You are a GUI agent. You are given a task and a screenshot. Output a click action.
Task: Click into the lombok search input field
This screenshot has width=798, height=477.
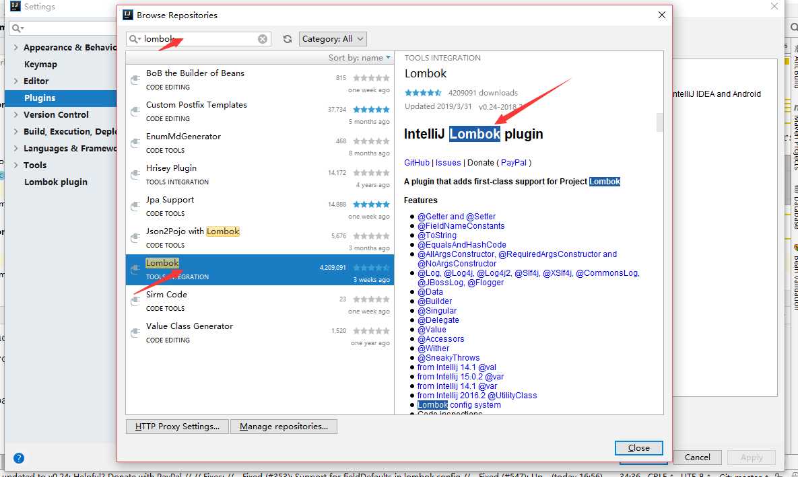coord(199,39)
